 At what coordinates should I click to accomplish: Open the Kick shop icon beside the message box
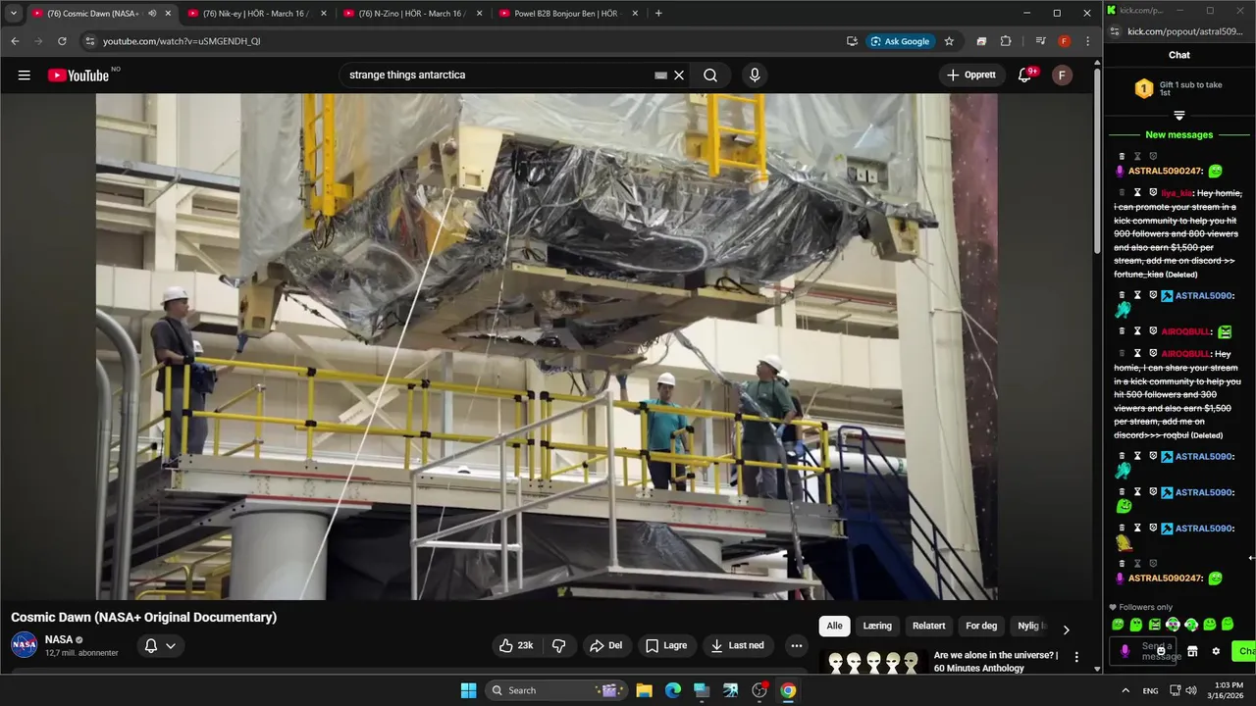[x=1192, y=651]
